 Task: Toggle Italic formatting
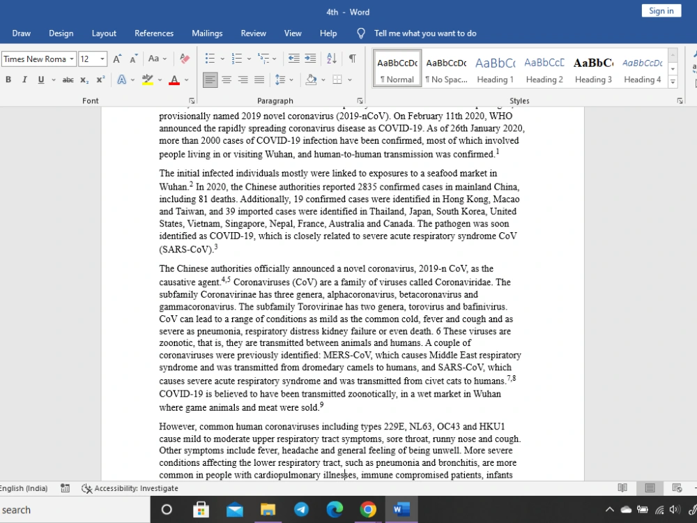click(x=24, y=79)
